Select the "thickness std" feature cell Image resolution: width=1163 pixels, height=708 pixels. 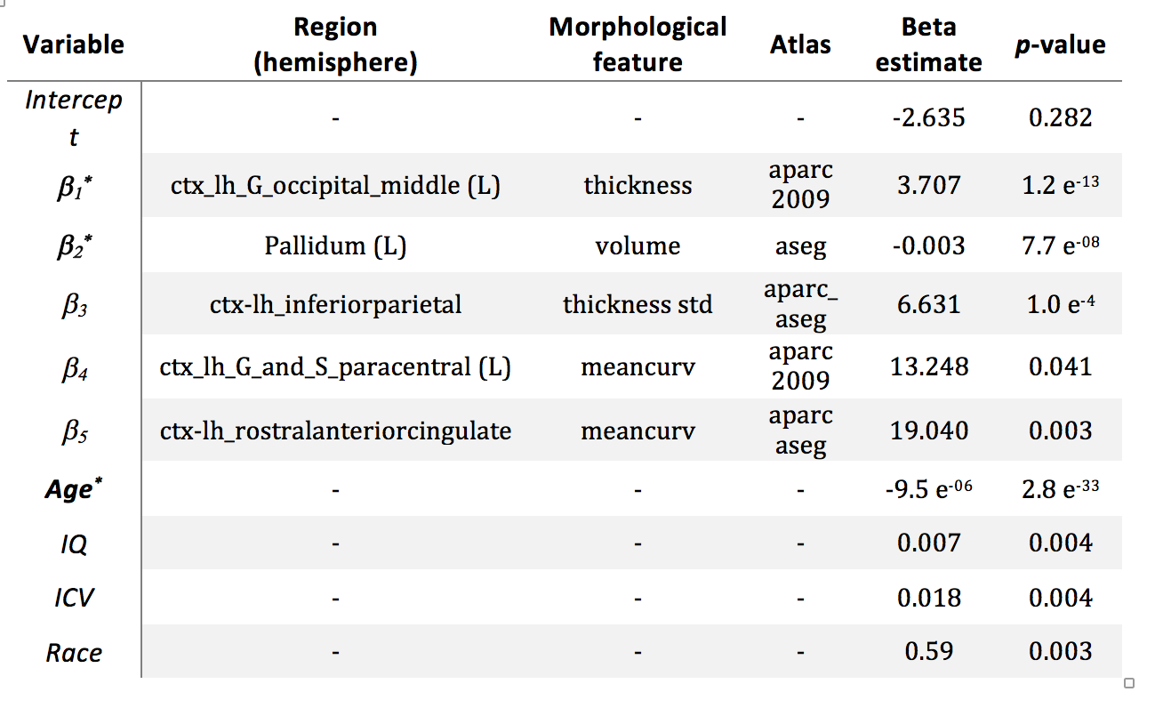click(x=638, y=305)
